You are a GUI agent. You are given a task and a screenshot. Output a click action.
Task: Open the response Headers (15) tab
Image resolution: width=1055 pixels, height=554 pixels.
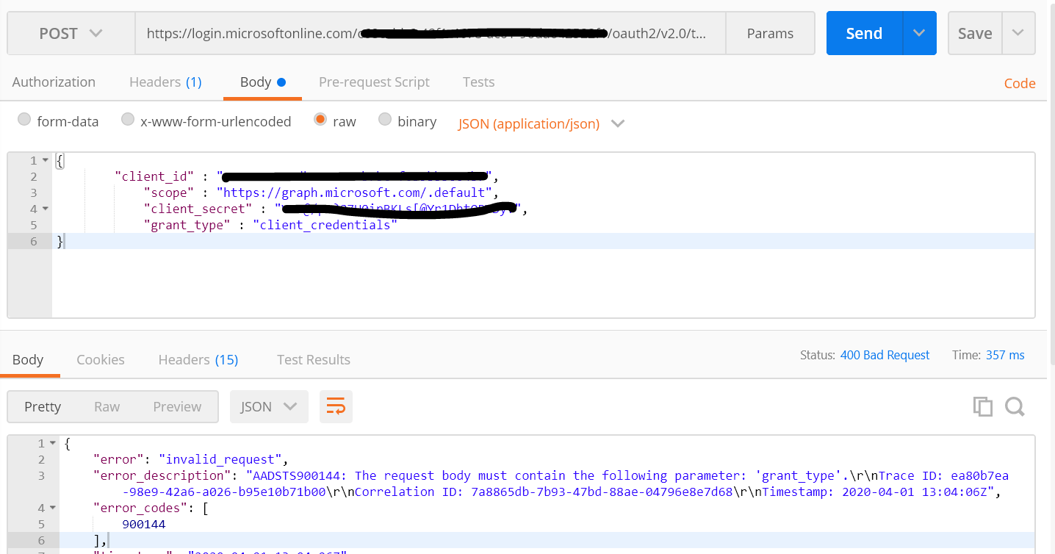click(x=198, y=359)
